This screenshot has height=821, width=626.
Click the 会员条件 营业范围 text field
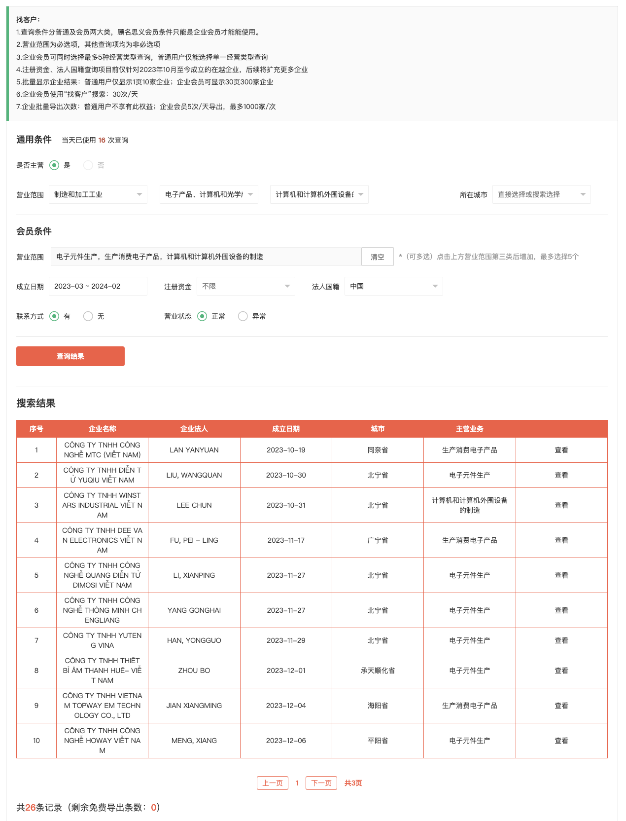[x=206, y=257]
